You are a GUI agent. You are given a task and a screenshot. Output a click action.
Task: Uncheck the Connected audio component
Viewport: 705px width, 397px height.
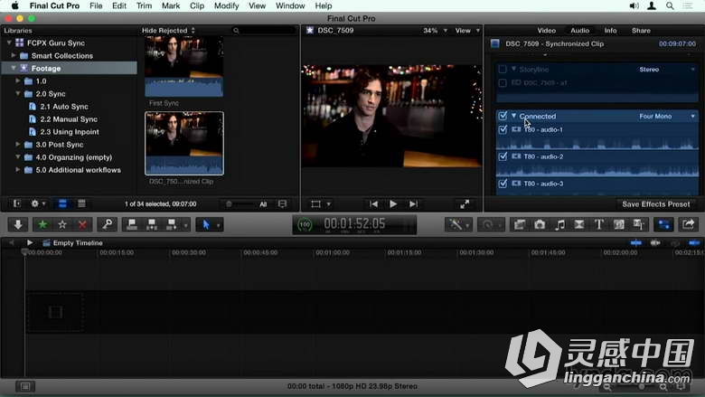pyautogui.click(x=503, y=116)
